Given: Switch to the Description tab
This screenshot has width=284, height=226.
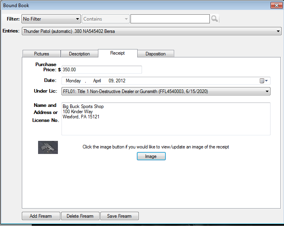Looking at the screenshot, I should click(x=79, y=54).
